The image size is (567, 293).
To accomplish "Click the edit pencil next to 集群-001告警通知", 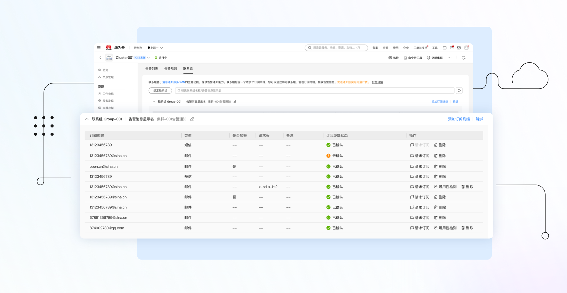I will 192,119.
